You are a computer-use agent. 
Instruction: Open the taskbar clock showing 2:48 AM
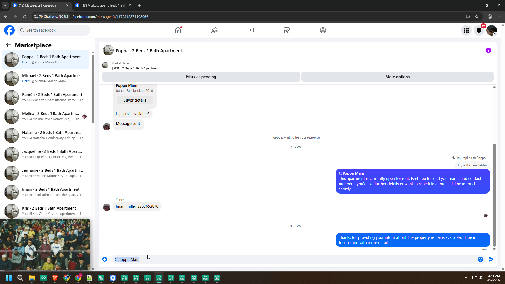click(493, 278)
